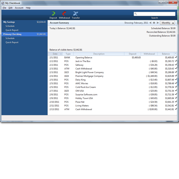Toggle reconciled checkmark for Opening Balance row

coord(176,57)
